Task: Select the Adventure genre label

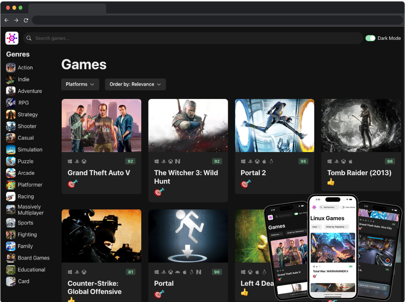Action: (x=30, y=91)
